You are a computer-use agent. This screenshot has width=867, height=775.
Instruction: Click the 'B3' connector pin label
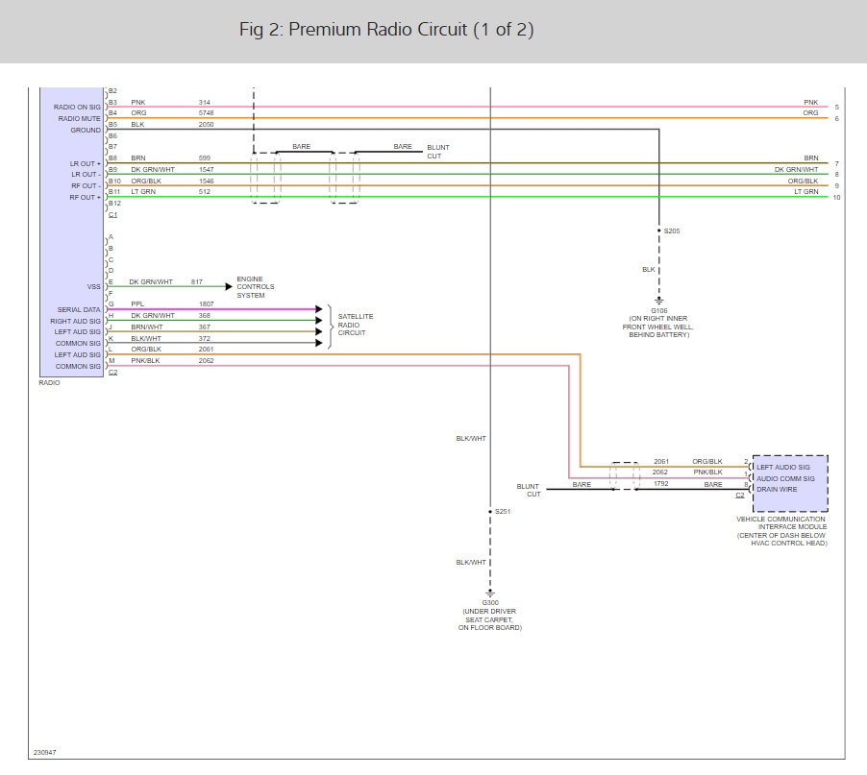pos(112,102)
